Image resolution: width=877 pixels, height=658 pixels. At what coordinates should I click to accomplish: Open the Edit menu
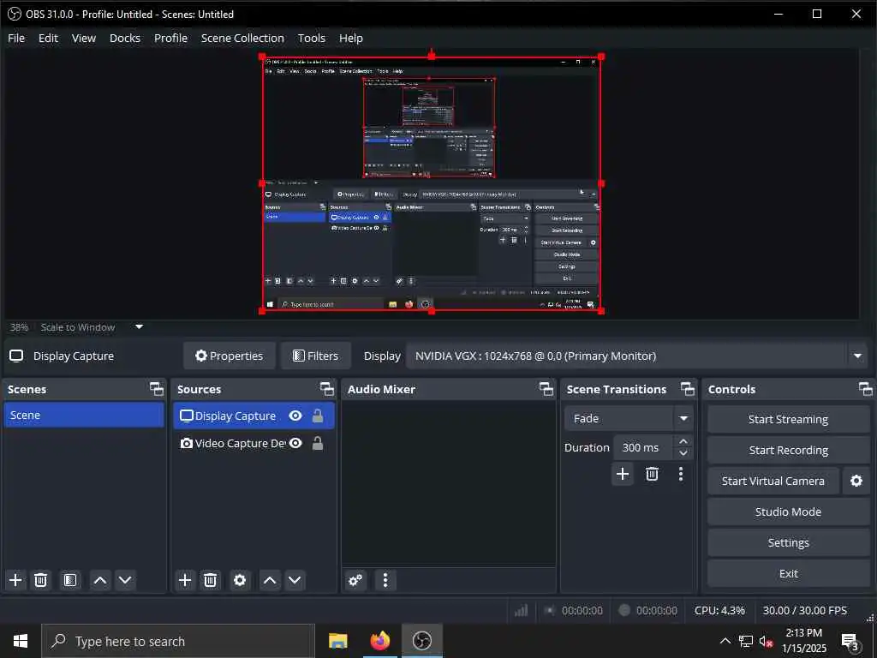(x=48, y=38)
